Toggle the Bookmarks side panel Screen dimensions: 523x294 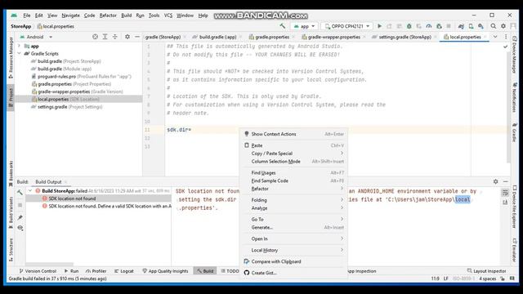point(11,173)
